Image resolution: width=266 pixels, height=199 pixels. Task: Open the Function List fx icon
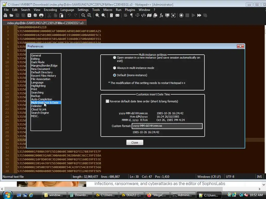click(161, 15)
